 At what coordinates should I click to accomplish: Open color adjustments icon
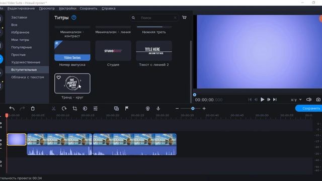[x=85, y=109]
